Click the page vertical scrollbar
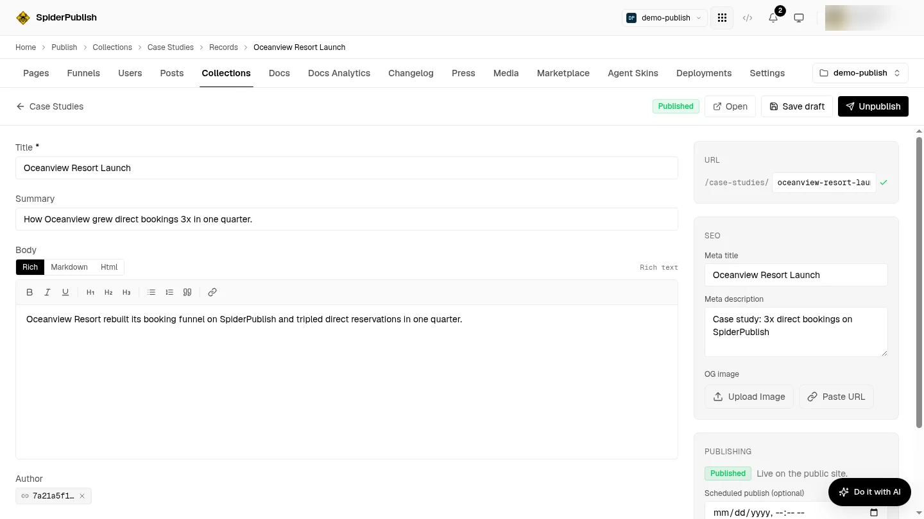 920,282
